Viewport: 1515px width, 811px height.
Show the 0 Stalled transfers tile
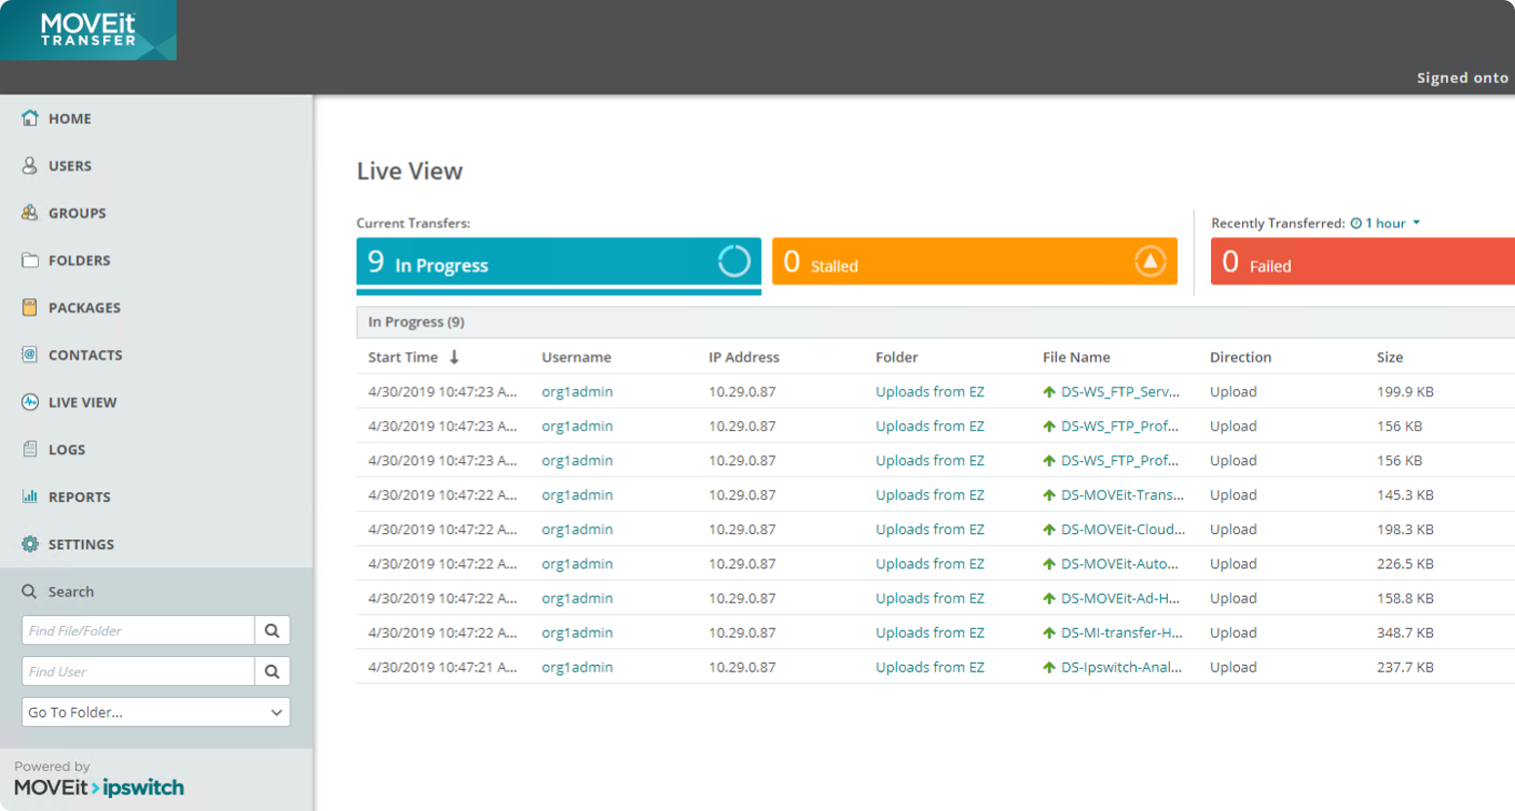(974, 262)
